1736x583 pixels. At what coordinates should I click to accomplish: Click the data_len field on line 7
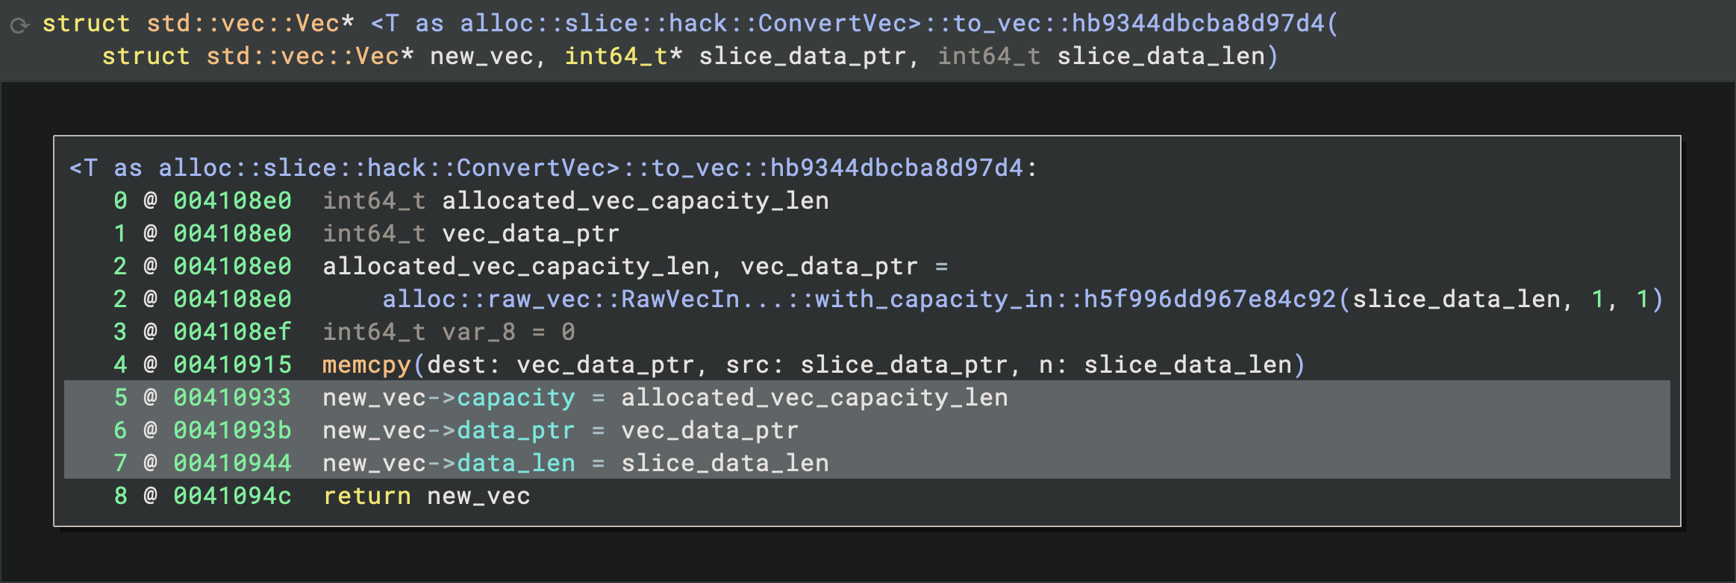point(516,464)
